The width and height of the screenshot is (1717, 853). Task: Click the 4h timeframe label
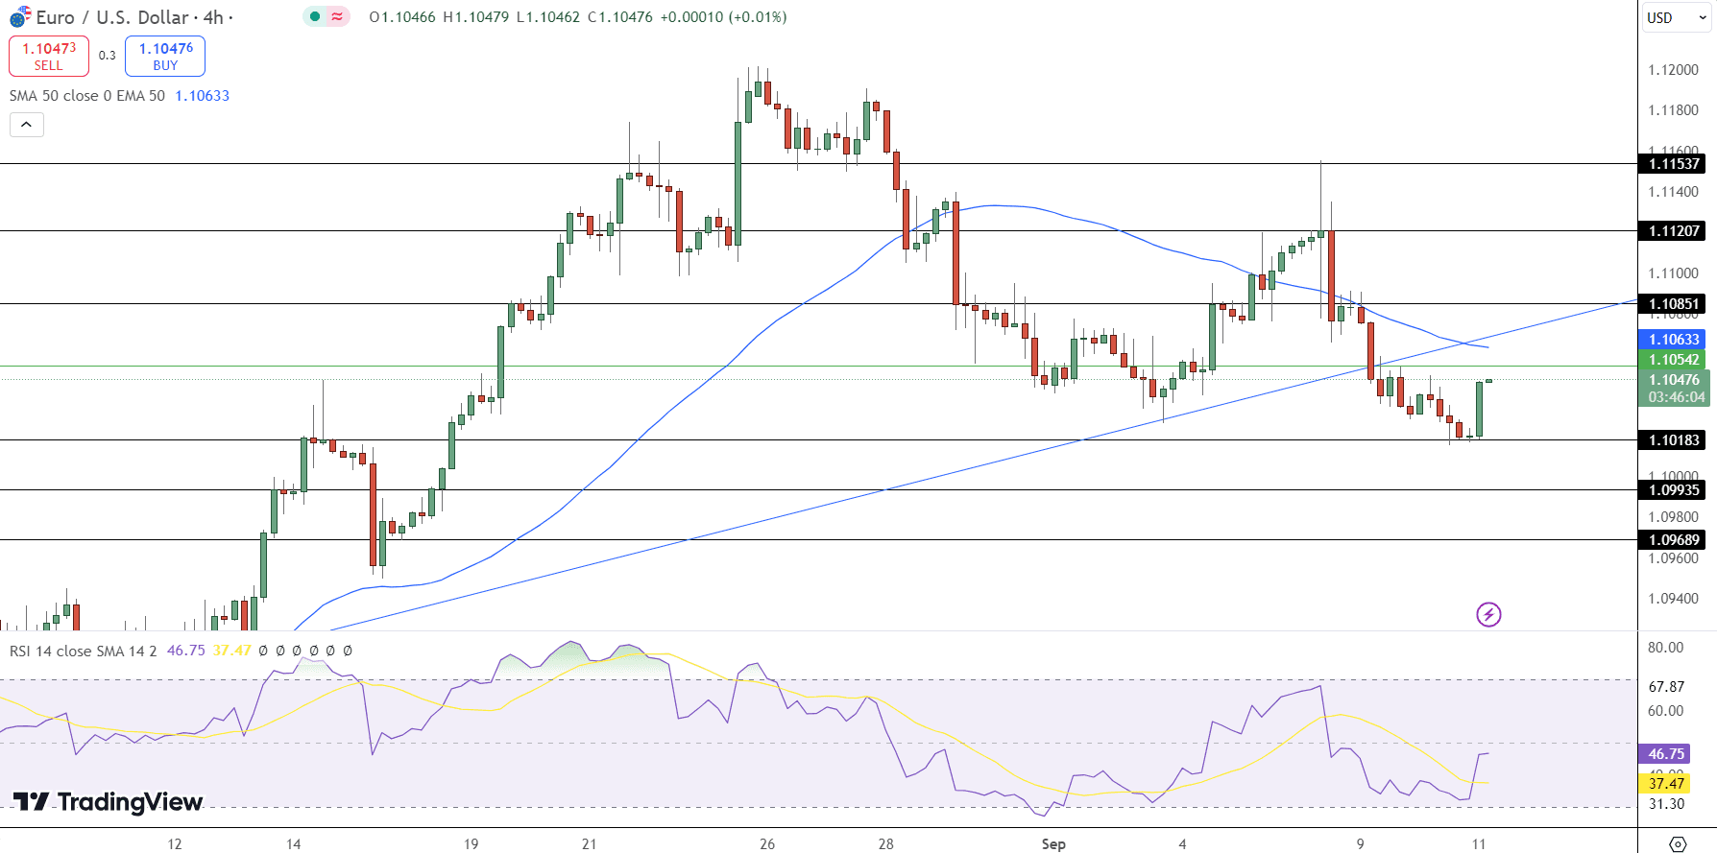(x=213, y=17)
